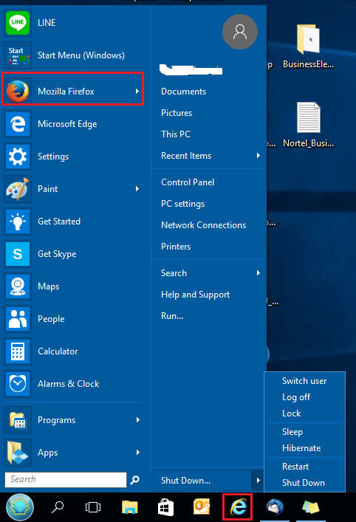Screen dimensions: 356x522
Task: Click the Programs folder icon
Action: click(x=18, y=420)
